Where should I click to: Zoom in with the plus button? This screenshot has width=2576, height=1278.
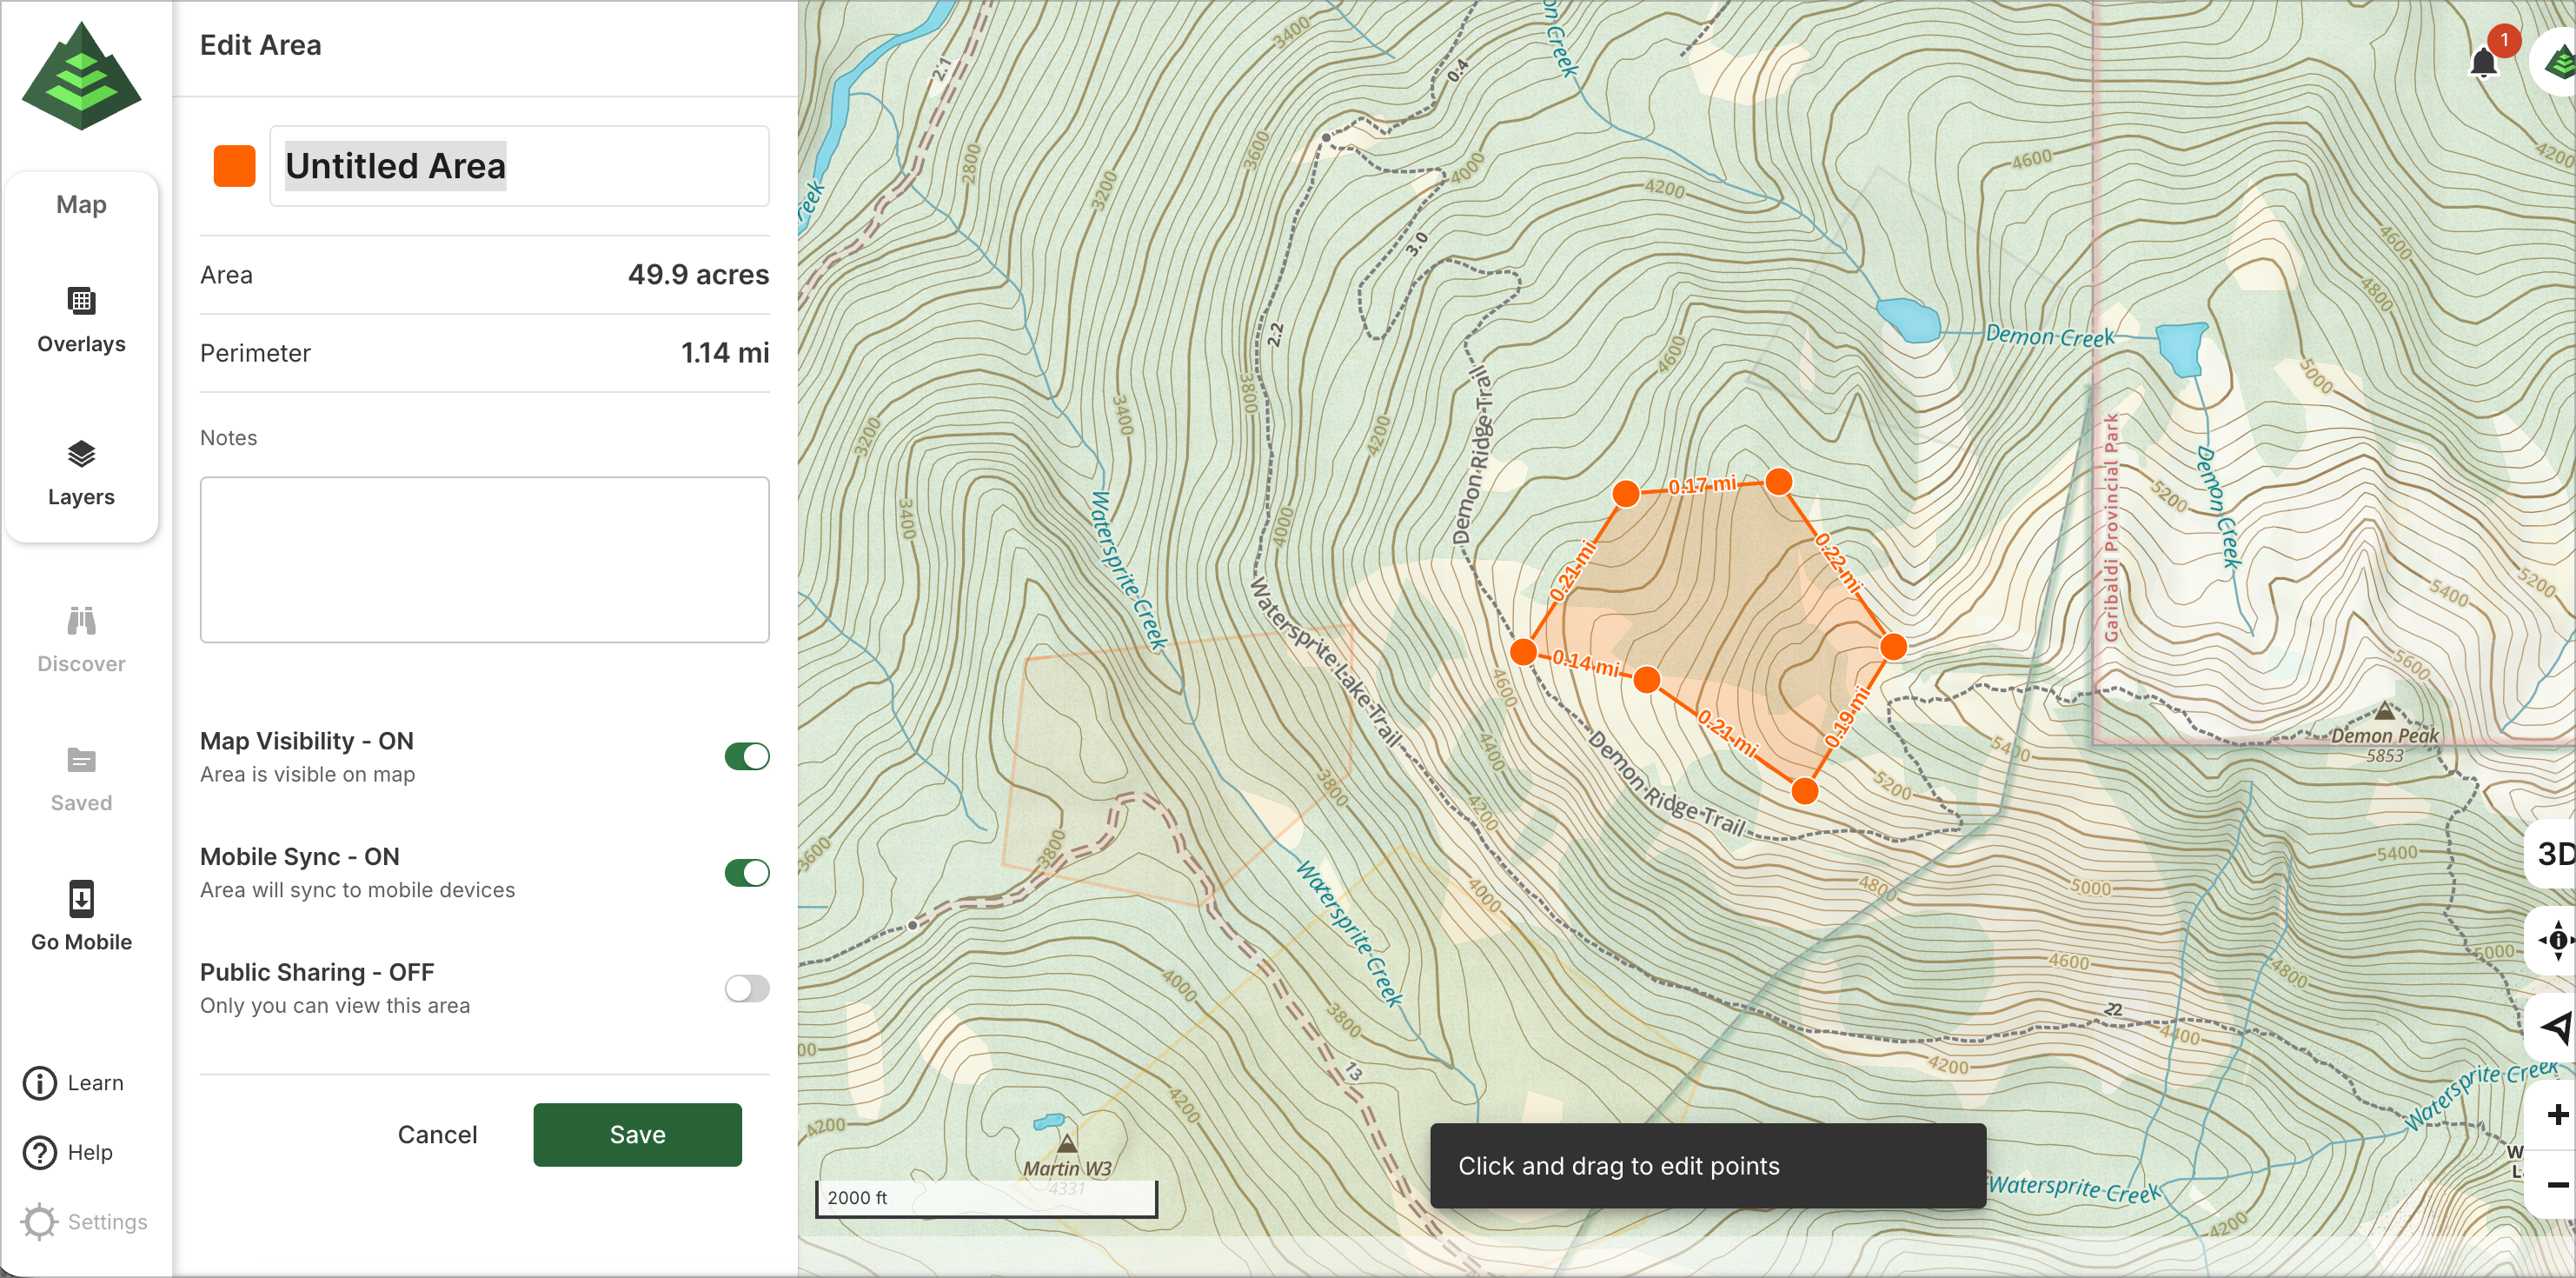(x=2556, y=1114)
